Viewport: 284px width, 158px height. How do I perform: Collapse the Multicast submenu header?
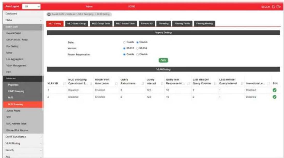click(23, 78)
